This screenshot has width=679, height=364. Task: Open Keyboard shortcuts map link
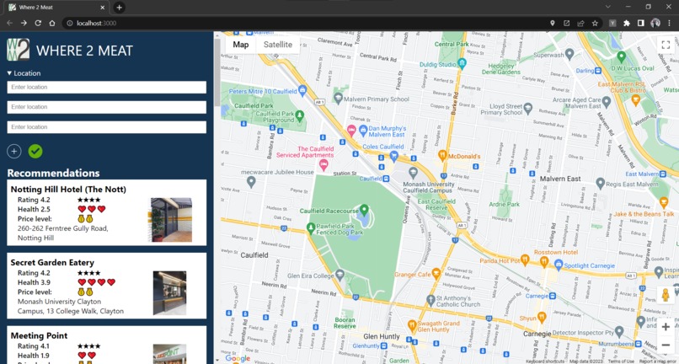[x=545, y=361]
